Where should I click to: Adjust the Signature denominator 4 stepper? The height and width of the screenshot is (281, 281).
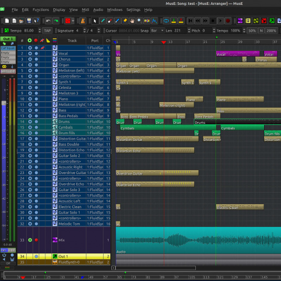(99, 31)
